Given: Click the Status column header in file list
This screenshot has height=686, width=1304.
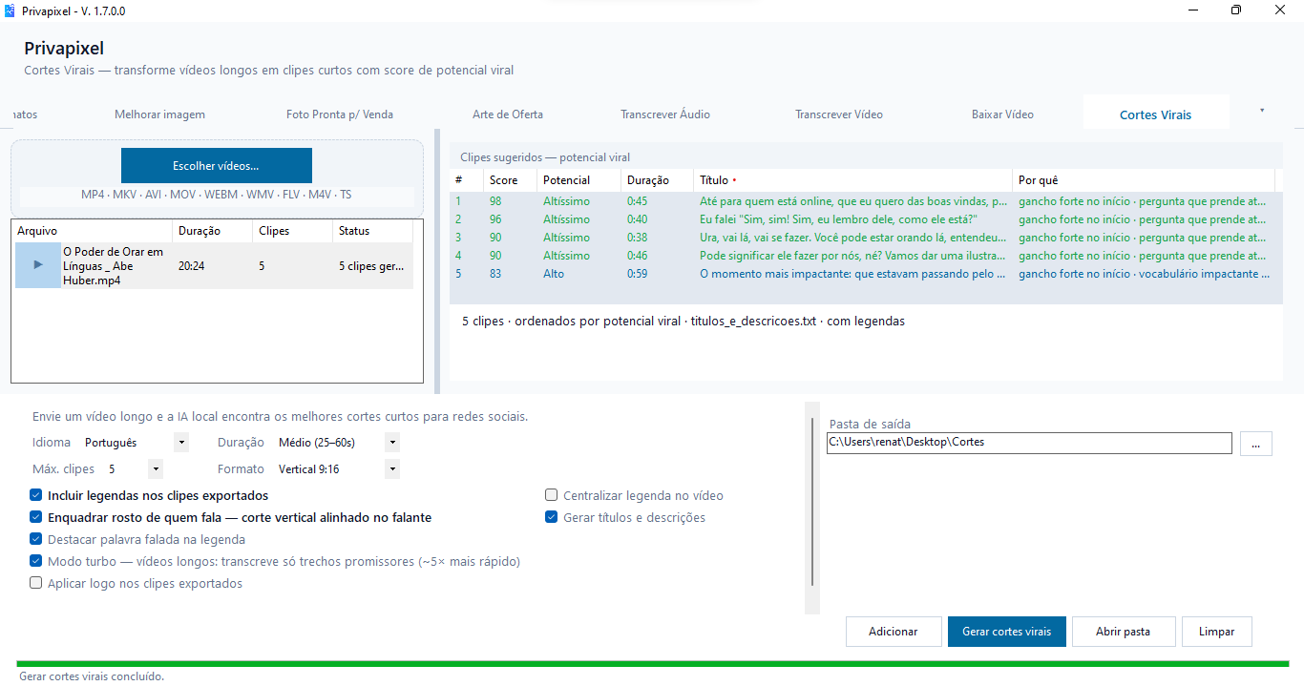Looking at the screenshot, I should [373, 231].
